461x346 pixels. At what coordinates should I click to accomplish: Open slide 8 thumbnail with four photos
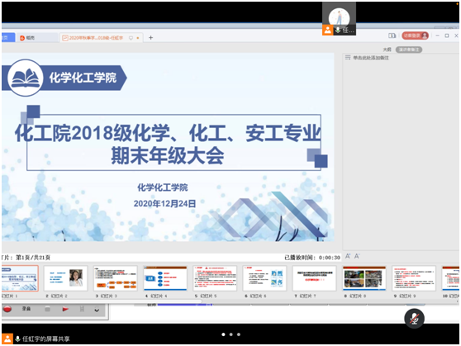(x=364, y=278)
